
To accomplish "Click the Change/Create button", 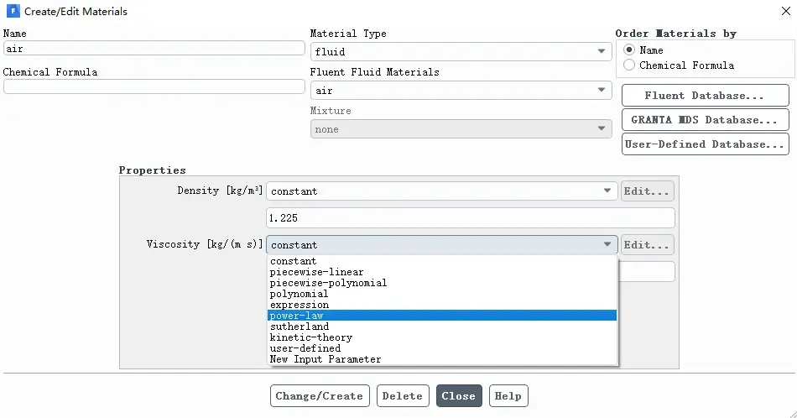I will coord(320,395).
